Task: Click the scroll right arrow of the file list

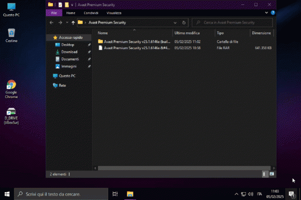Action: pyautogui.click(x=273, y=168)
